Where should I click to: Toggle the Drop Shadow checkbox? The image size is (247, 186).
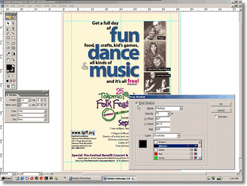point(137,103)
